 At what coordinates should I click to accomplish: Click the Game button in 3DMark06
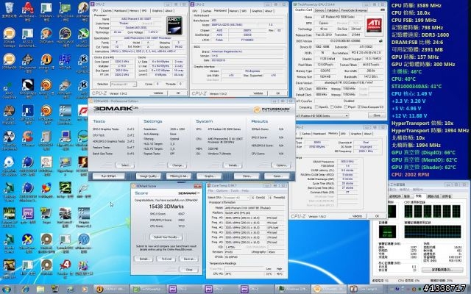point(277,176)
